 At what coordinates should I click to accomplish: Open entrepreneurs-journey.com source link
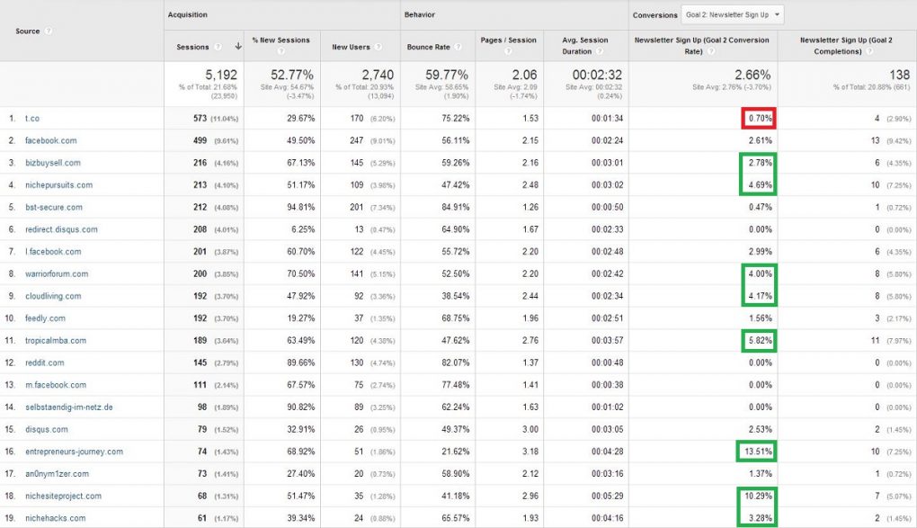tap(75, 452)
